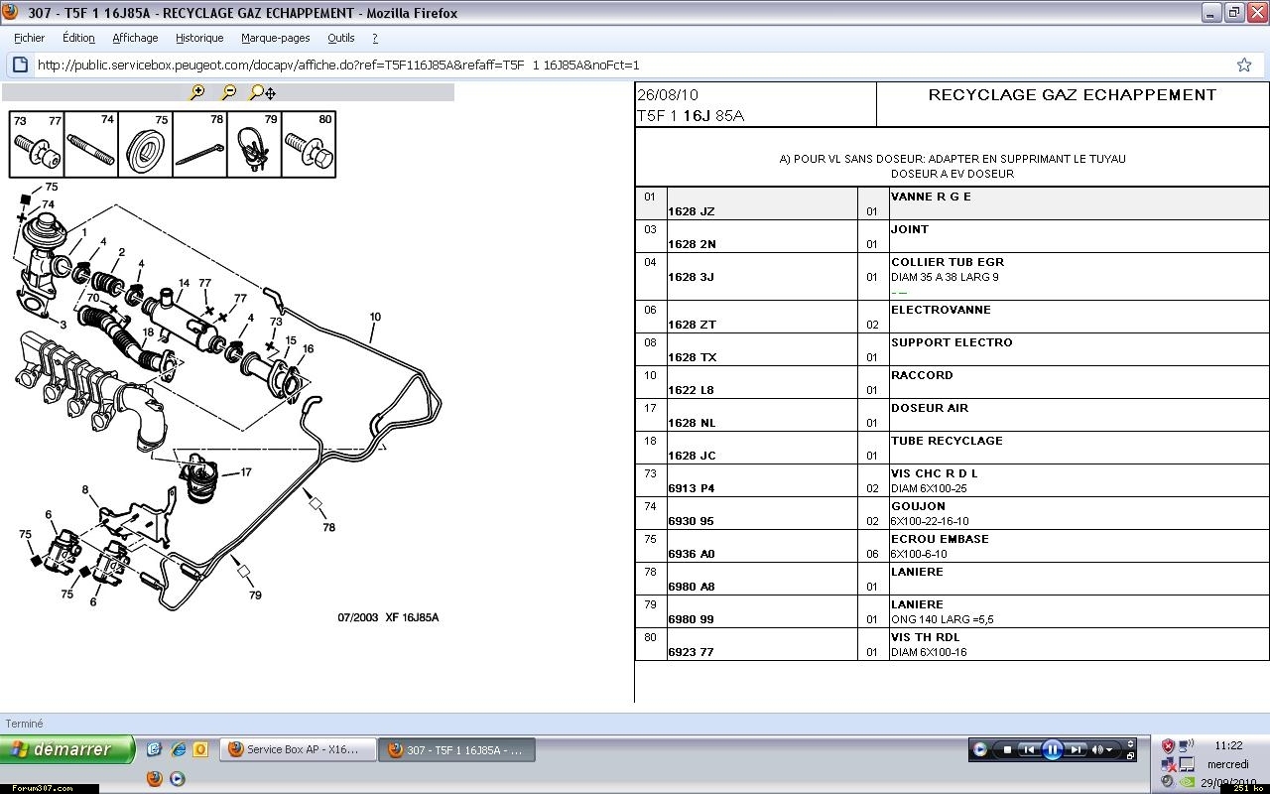Viewport: 1270px width, 794px height.
Task: Select the part 75 washer thumbnail
Action: pyautogui.click(x=145, y=144)
